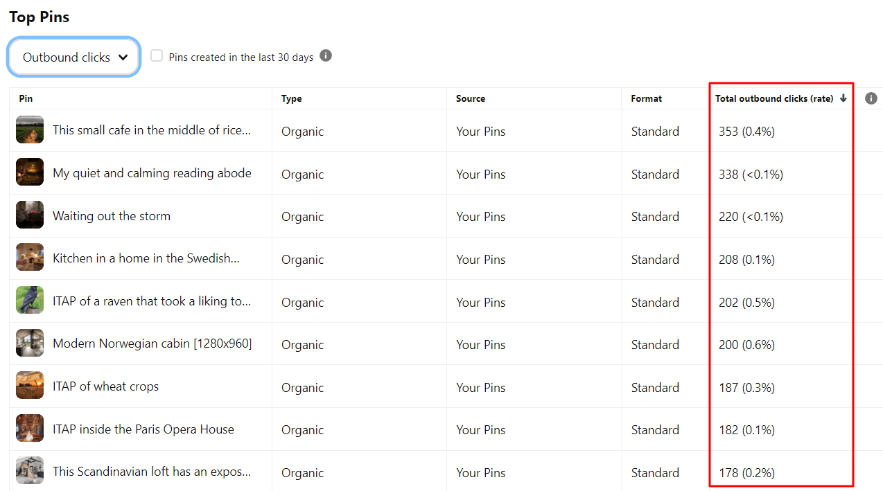Sort by Total outbound clicks (rate) header
883x491 pixels.
coord(773,98)
